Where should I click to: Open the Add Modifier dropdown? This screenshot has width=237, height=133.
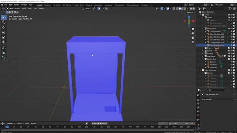(x=218, y=99)
